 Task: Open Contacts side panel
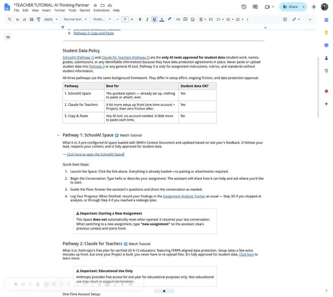[326, 58]
